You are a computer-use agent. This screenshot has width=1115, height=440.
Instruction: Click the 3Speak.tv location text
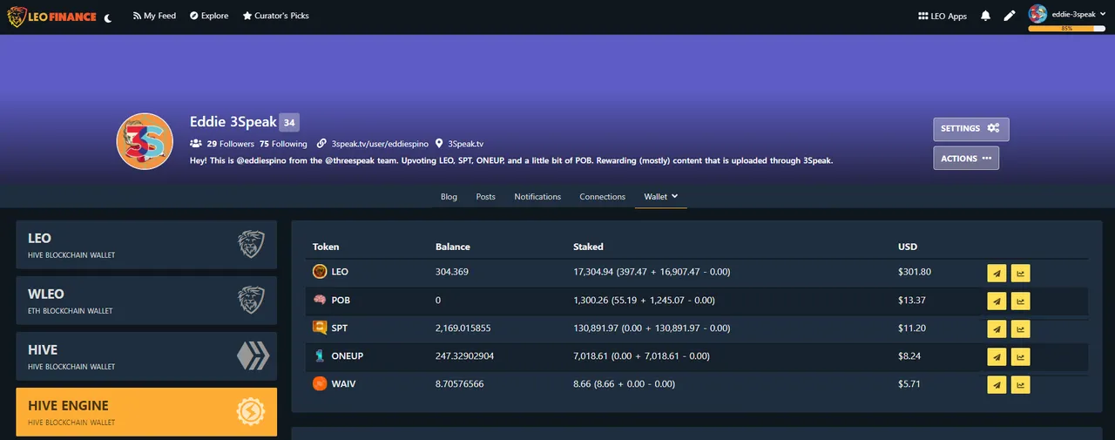coord(466,144)
